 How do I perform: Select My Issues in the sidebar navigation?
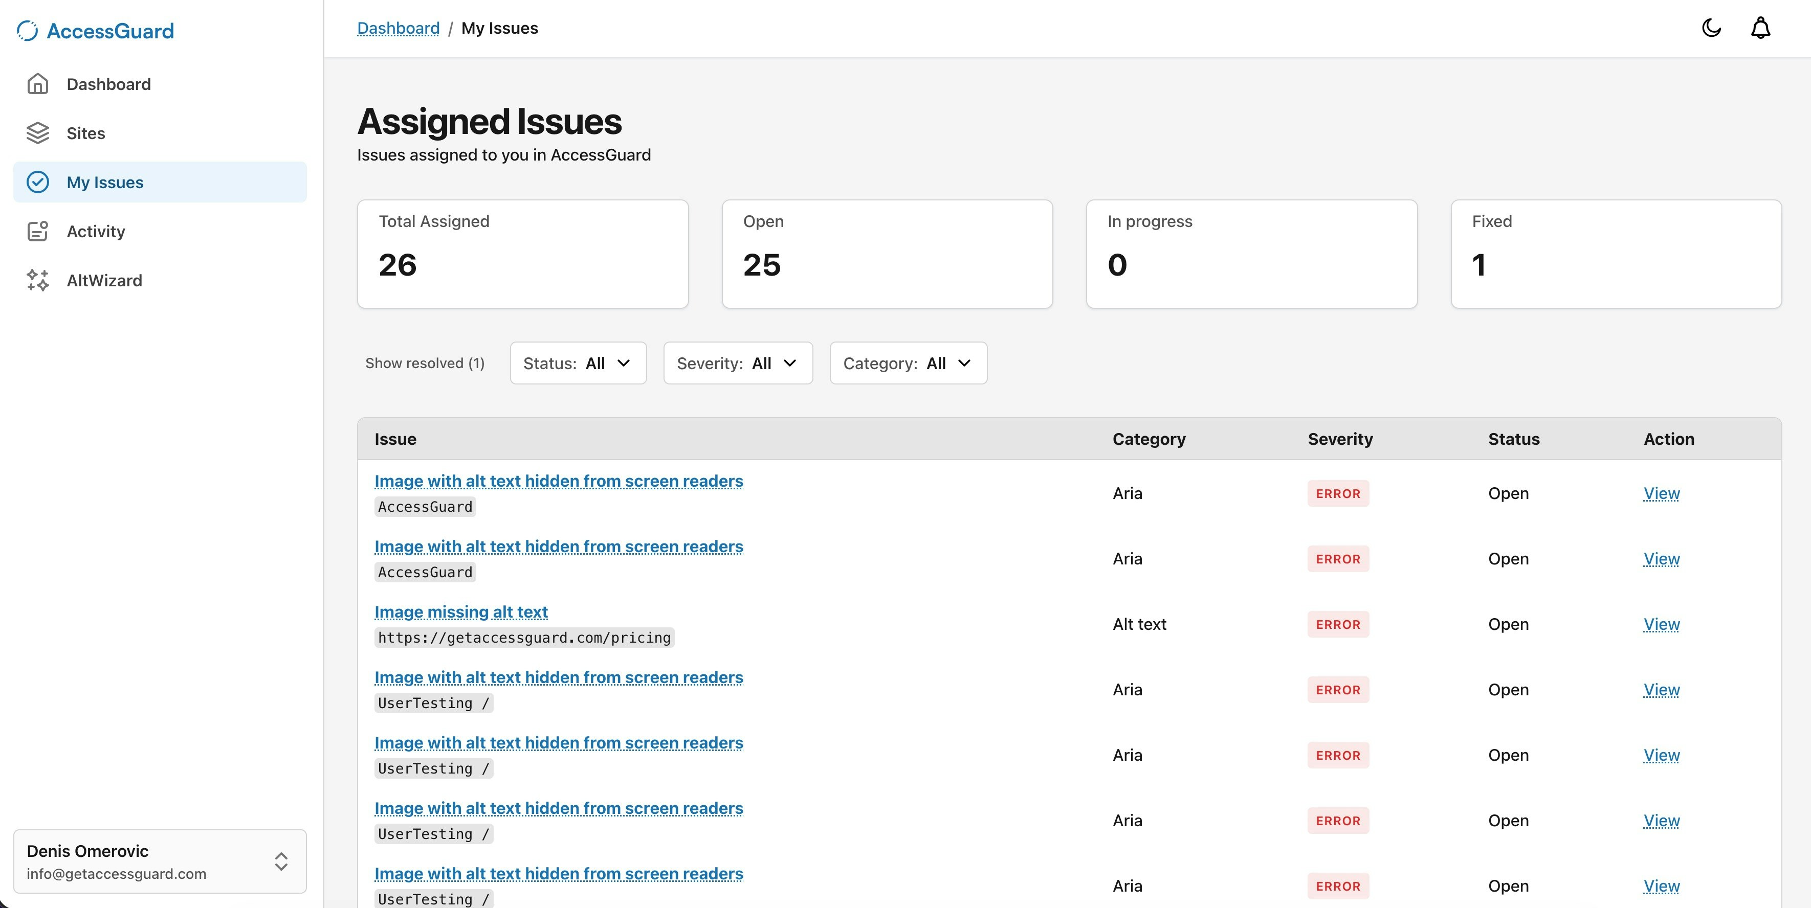coord(105,182)
